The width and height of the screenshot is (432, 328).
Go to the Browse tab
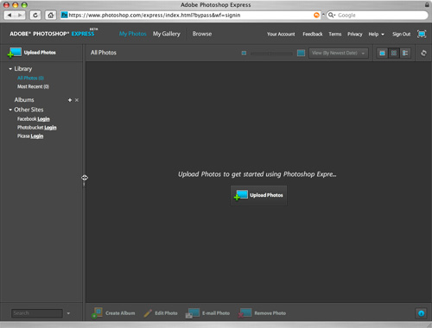click(202, 34)
